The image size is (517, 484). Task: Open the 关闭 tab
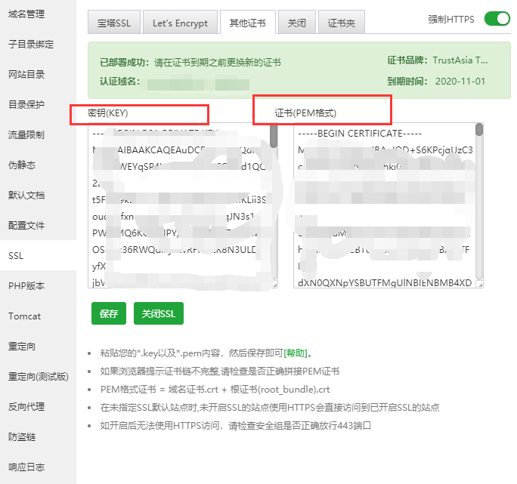[296, 23]
